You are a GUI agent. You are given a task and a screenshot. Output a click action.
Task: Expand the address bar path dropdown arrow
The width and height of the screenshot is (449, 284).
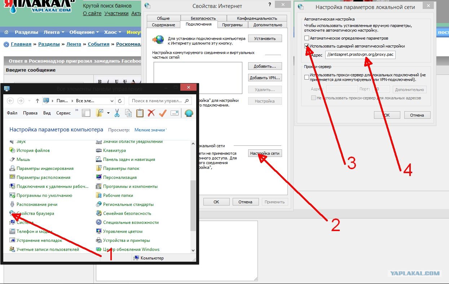(112, 101)
